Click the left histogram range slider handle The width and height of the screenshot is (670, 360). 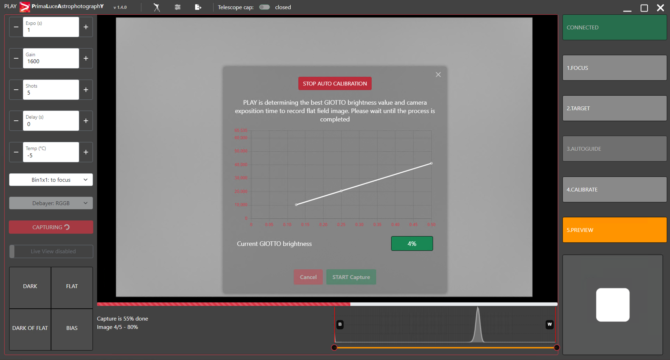click(334, 347)
